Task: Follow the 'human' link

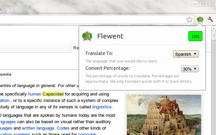Action: pyautogui.click(x=34, y=94)
